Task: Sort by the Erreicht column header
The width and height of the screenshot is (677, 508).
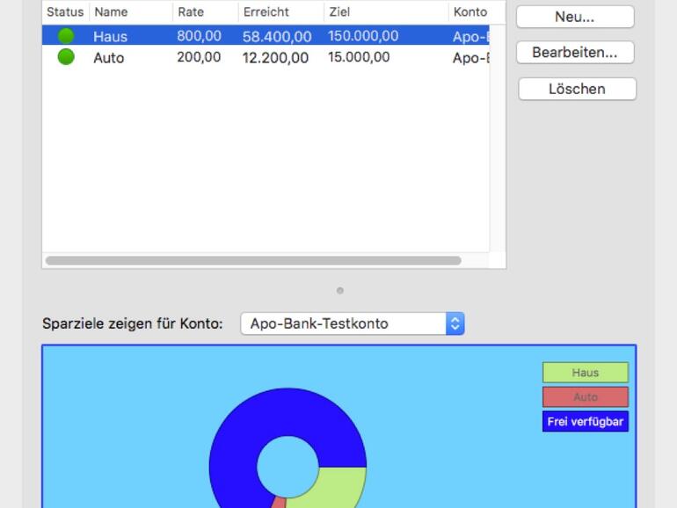Action: [x=280, y=11]
